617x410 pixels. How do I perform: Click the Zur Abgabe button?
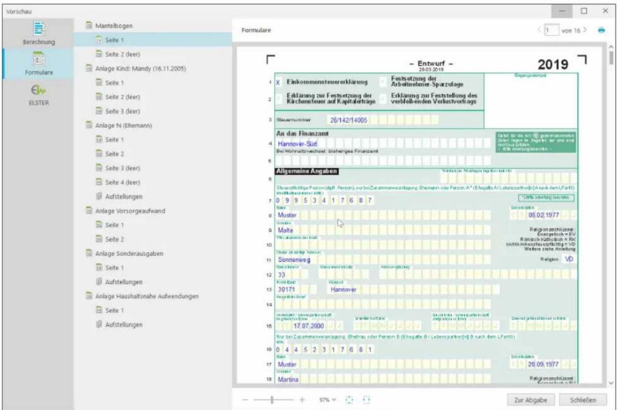530,400
